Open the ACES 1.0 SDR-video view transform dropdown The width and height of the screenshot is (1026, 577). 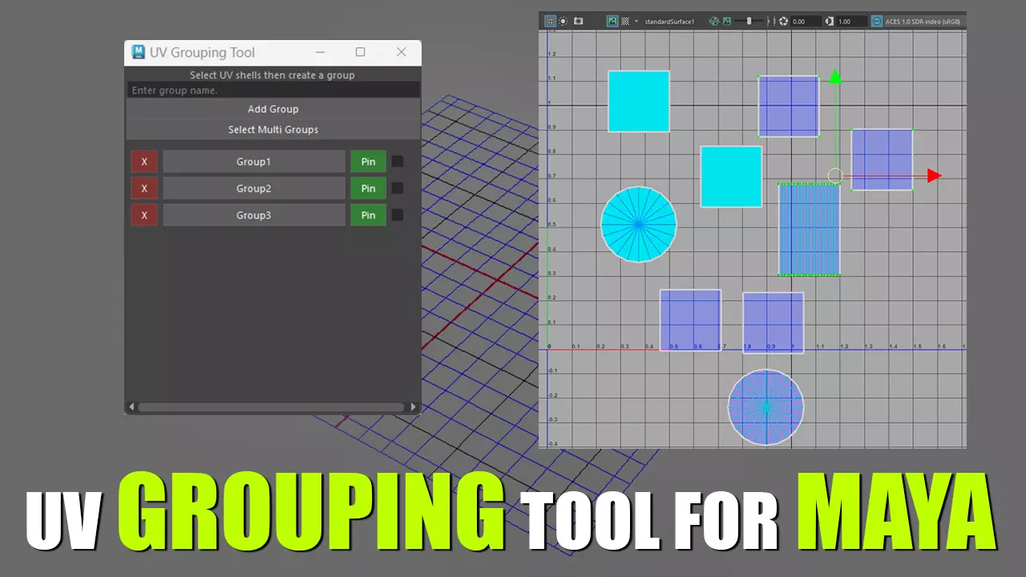click(x=924, y=22)
